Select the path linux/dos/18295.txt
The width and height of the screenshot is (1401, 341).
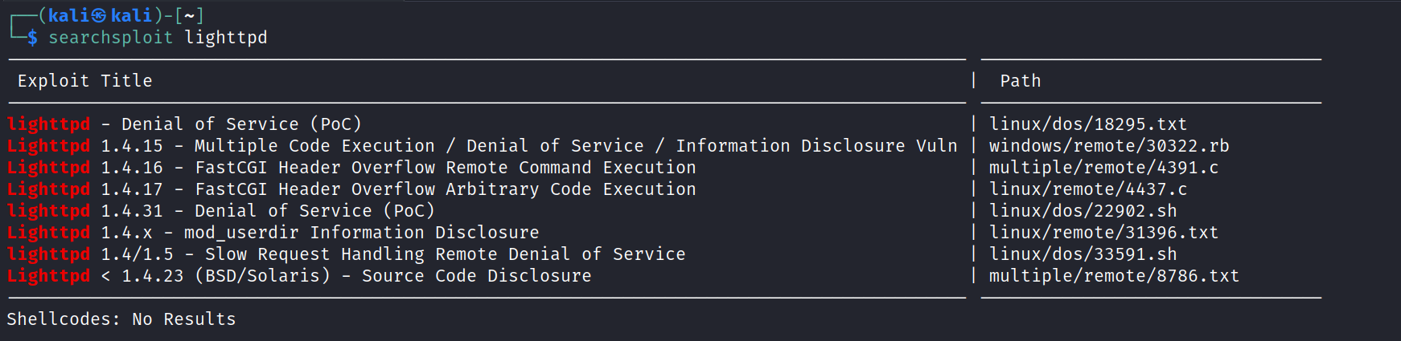tap(1087, 124)
